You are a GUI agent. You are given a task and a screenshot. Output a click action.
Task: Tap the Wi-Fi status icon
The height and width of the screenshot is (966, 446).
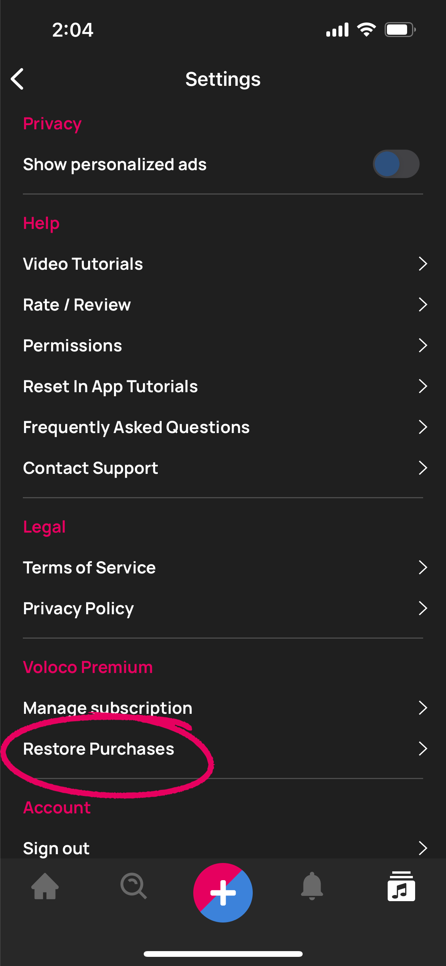pos(366,30)
